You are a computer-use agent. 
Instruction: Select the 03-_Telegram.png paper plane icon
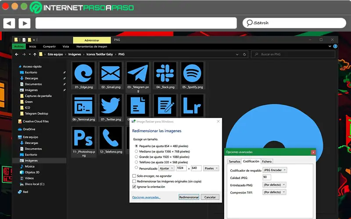tap(138, 77)
